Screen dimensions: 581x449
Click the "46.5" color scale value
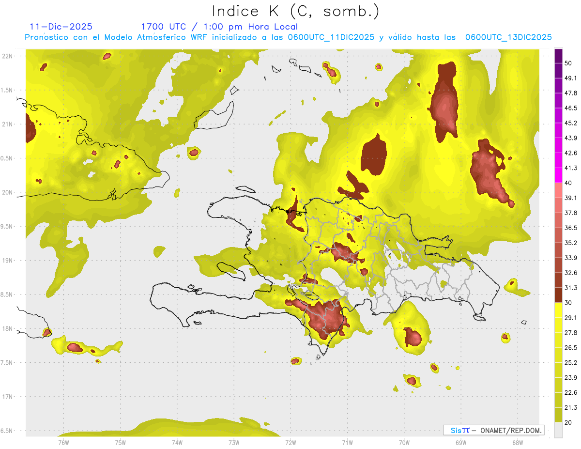click(x=571, y=108)
